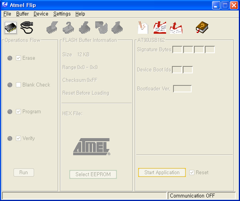Toggle the Erase checkbox
This screenshot has width=240, height=201.
click(x=18, y=58)
